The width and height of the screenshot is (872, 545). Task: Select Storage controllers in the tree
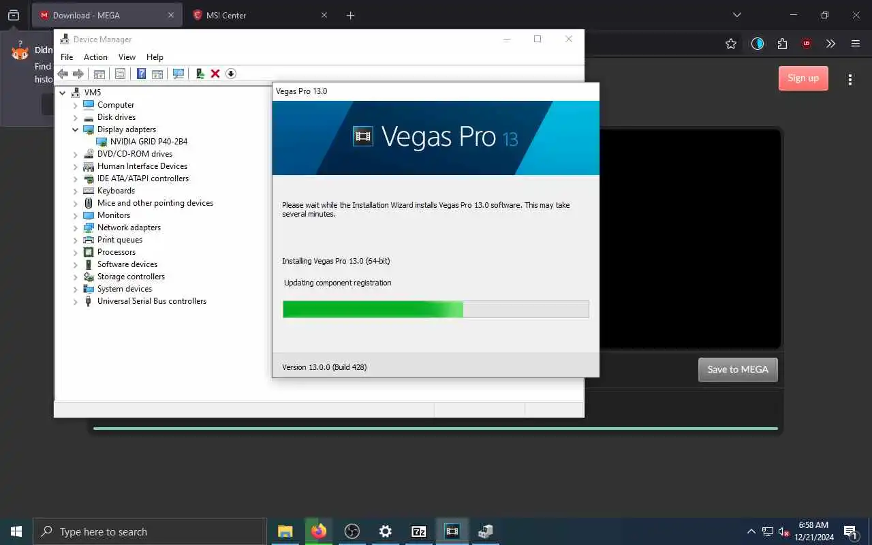point(131,277)
